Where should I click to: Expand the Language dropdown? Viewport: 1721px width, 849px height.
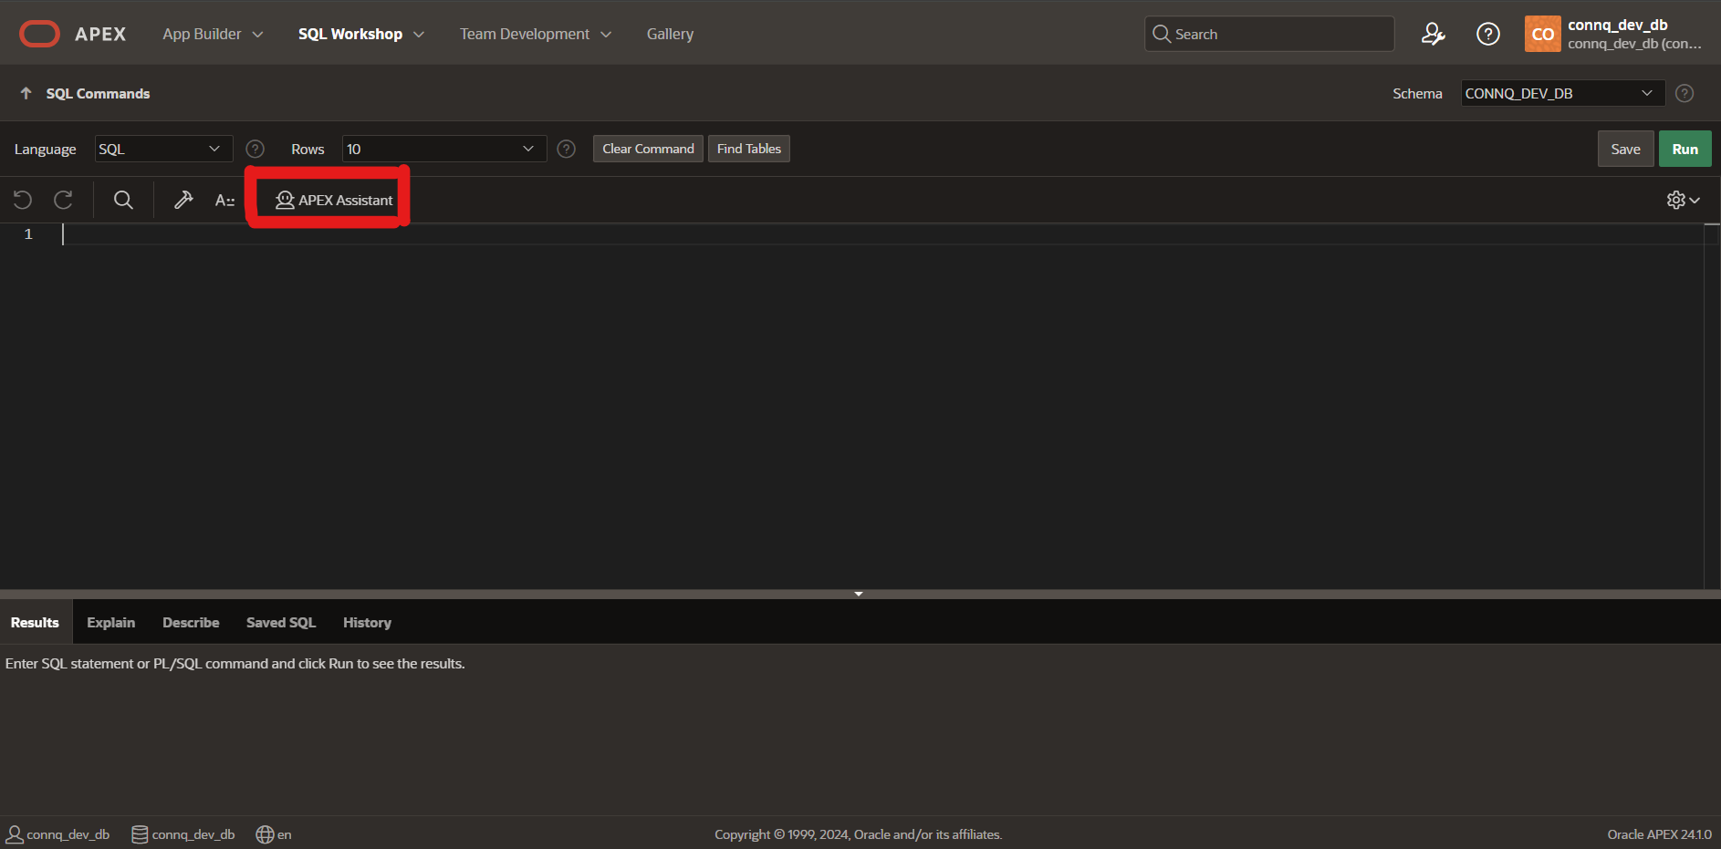162,149
